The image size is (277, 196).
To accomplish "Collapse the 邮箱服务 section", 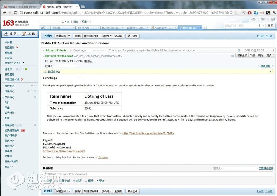I will pyautogui.click(x=3, y=125).
